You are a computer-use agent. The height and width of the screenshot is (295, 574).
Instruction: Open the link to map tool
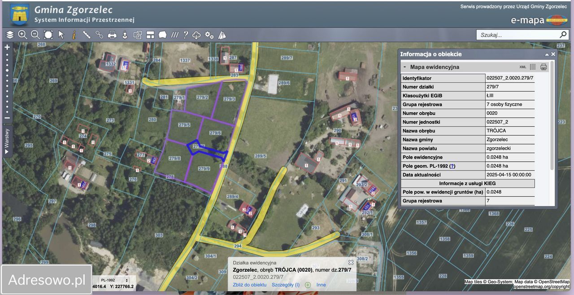coord(100,35)
